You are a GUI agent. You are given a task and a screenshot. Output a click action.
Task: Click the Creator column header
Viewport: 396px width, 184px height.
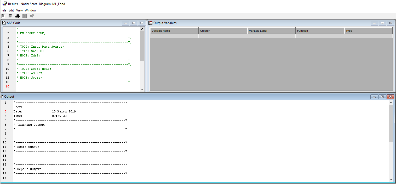coord(222,30)
